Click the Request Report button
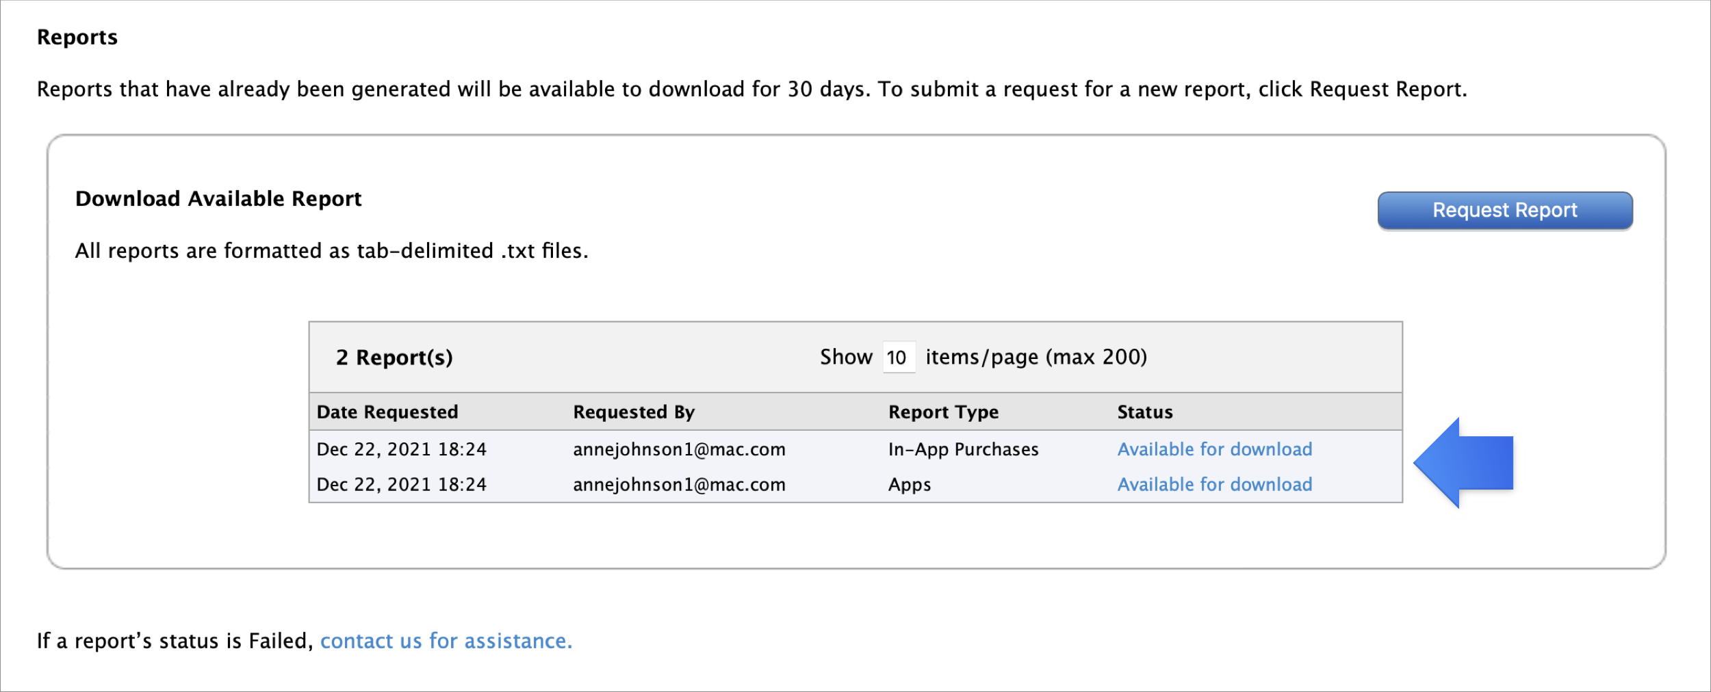 coord(1504,211)
